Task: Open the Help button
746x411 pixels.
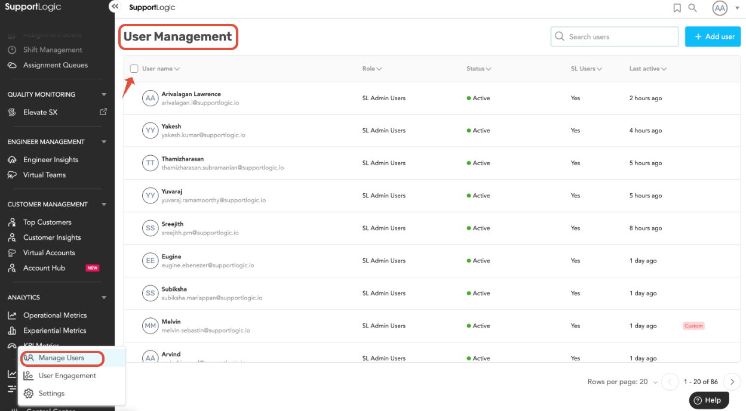Action: point(709,400)
